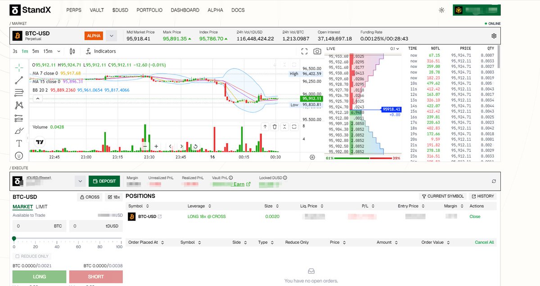Delete the Volume pane
Screen dimensions: 540x286
[x=275, y=127]
